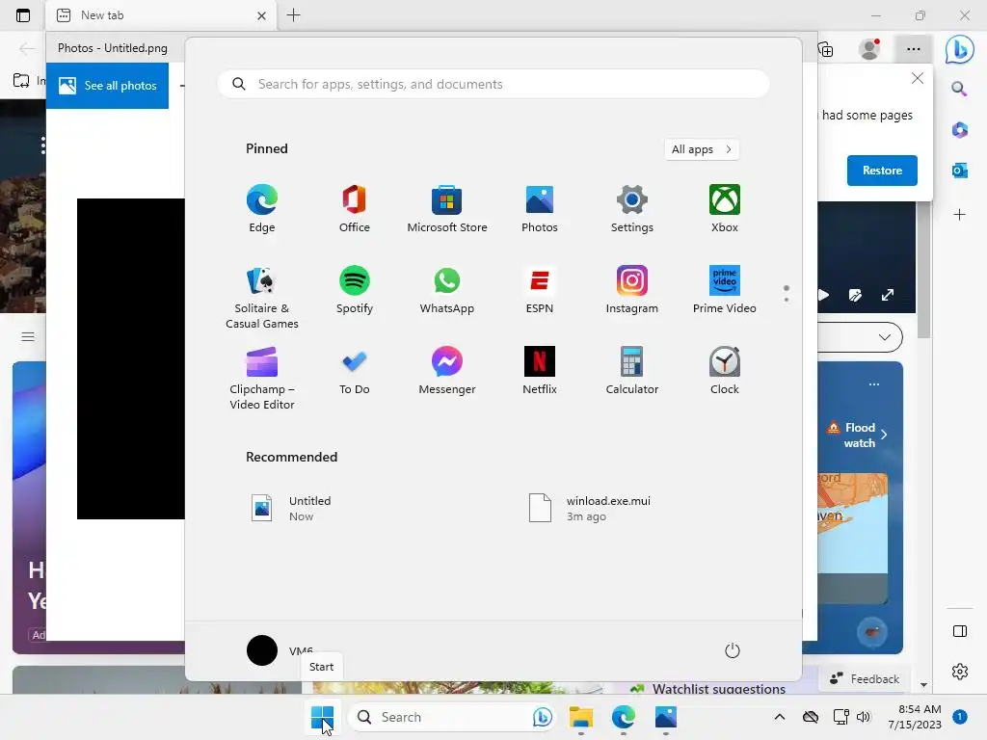
Task: Open the Clock app
Action: pos(725,371)
